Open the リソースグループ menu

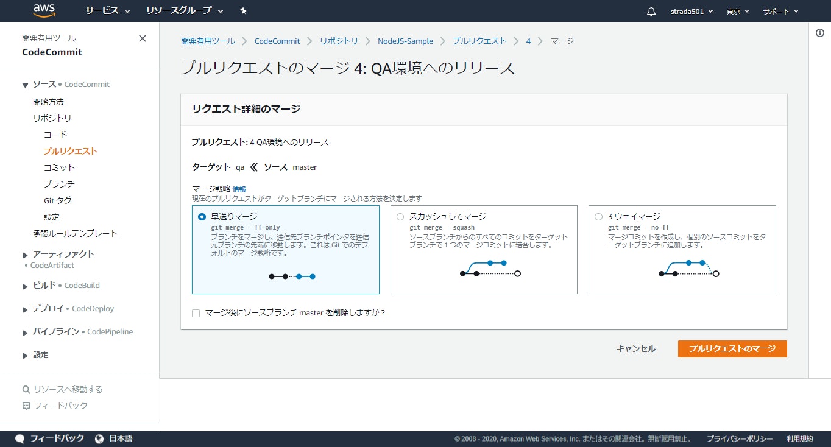coord(181,10)
